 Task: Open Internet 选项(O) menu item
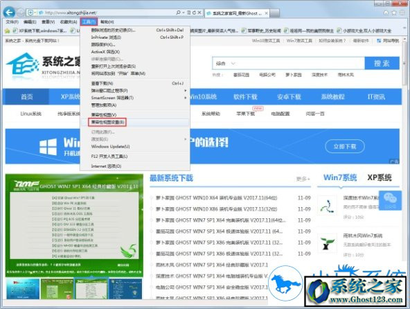135,166
